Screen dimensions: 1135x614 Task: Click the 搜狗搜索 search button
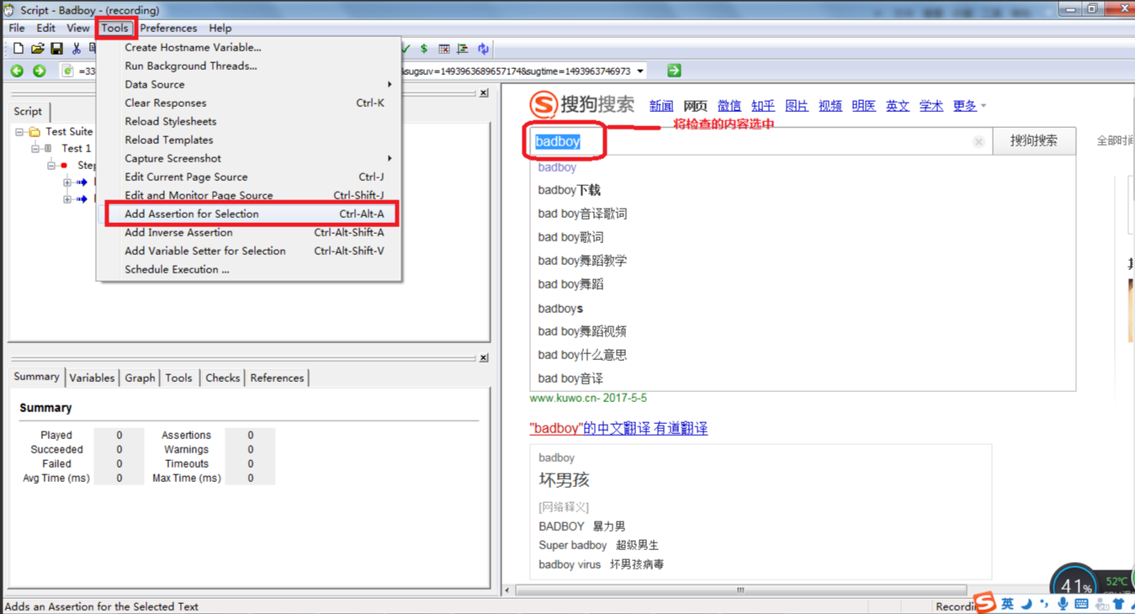[1034, 140]
